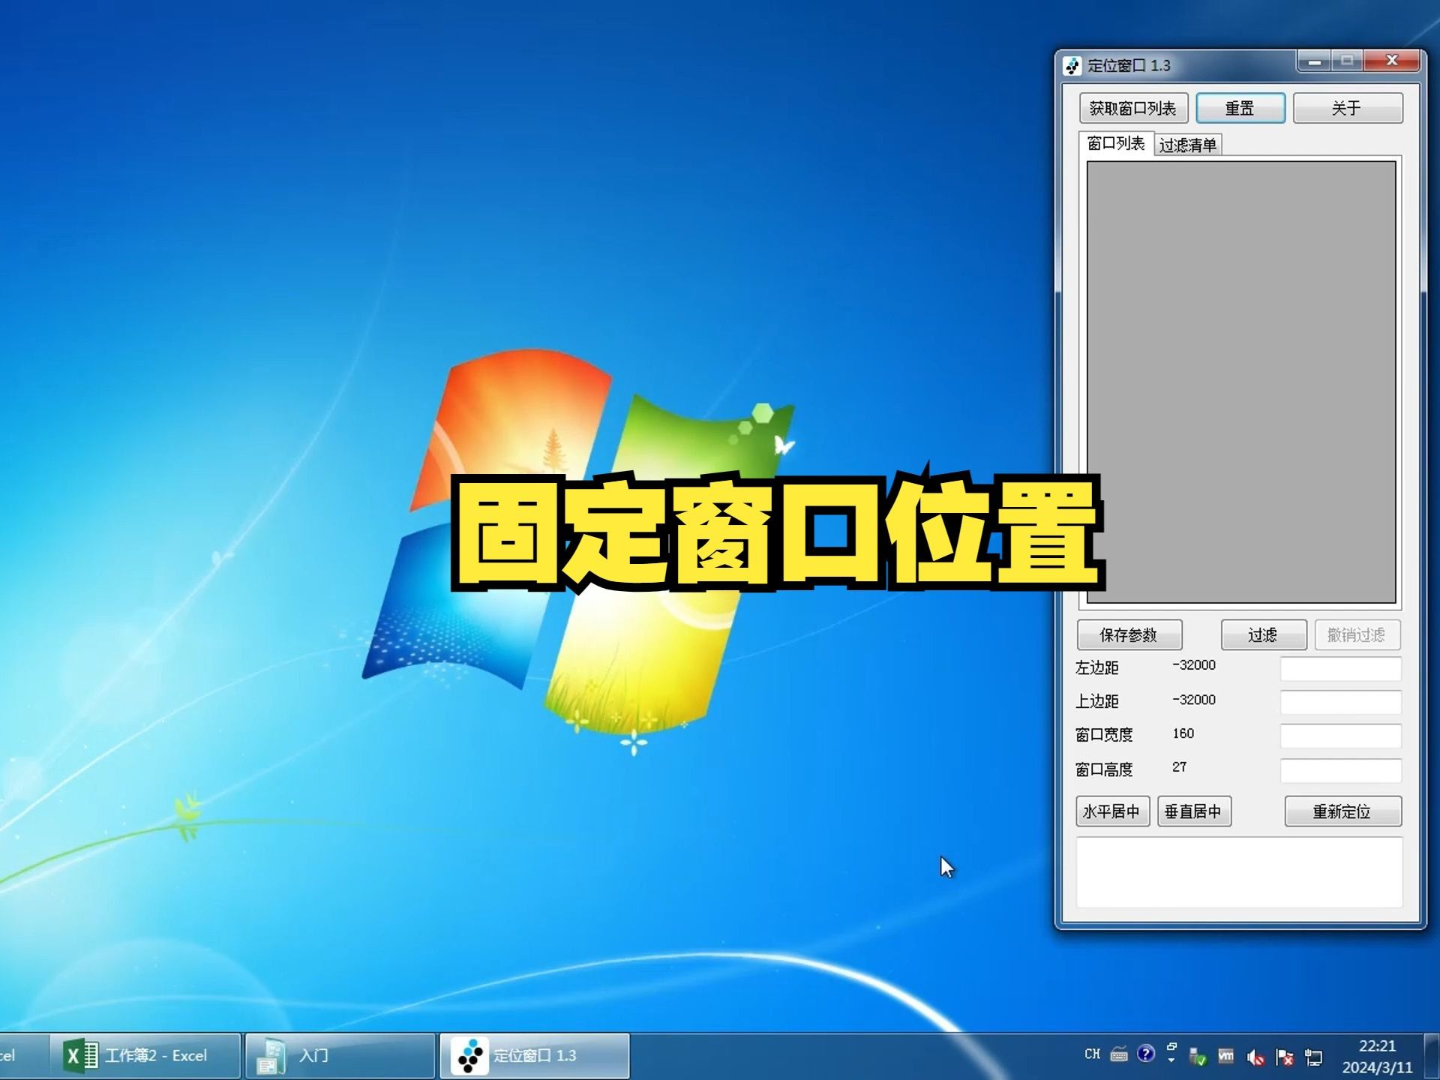Click the 水平居中 button
Screen dimensions: 1440x1080
pyautogui.click(x=1112, y=811)
